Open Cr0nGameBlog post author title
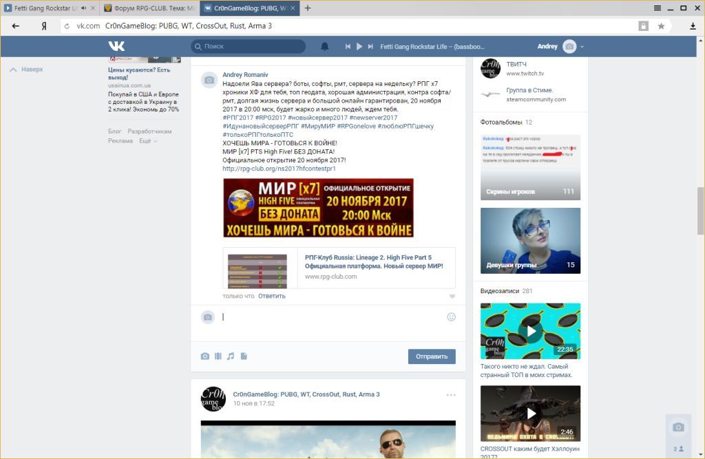 click(306, 394)
